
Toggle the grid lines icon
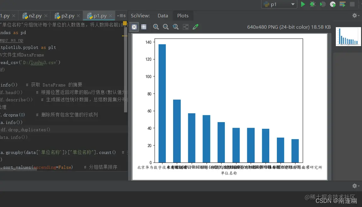click(x=144, y=27)
